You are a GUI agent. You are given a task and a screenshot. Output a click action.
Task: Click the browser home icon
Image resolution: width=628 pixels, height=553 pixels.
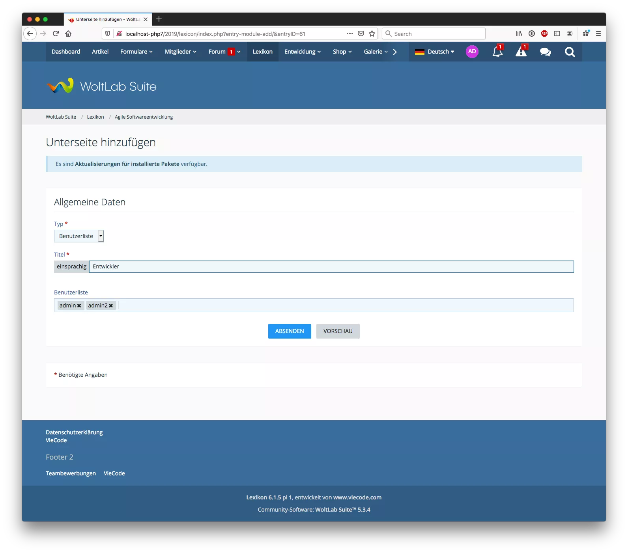click(x=68, y=34)
